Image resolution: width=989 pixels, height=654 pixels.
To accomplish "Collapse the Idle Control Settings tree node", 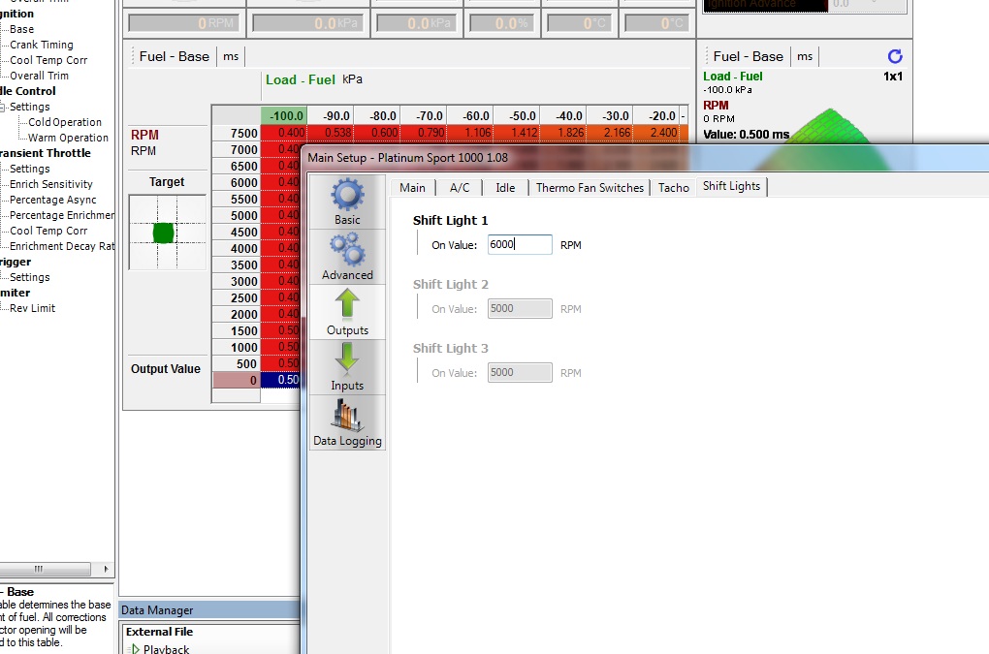I will click(x=3, y=108).
